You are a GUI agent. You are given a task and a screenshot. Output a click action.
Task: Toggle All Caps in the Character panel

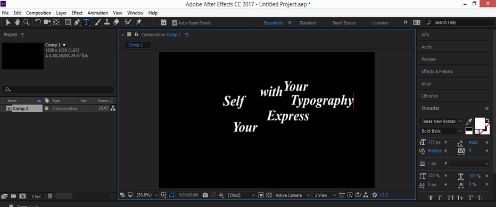click(x=450, y=198)
